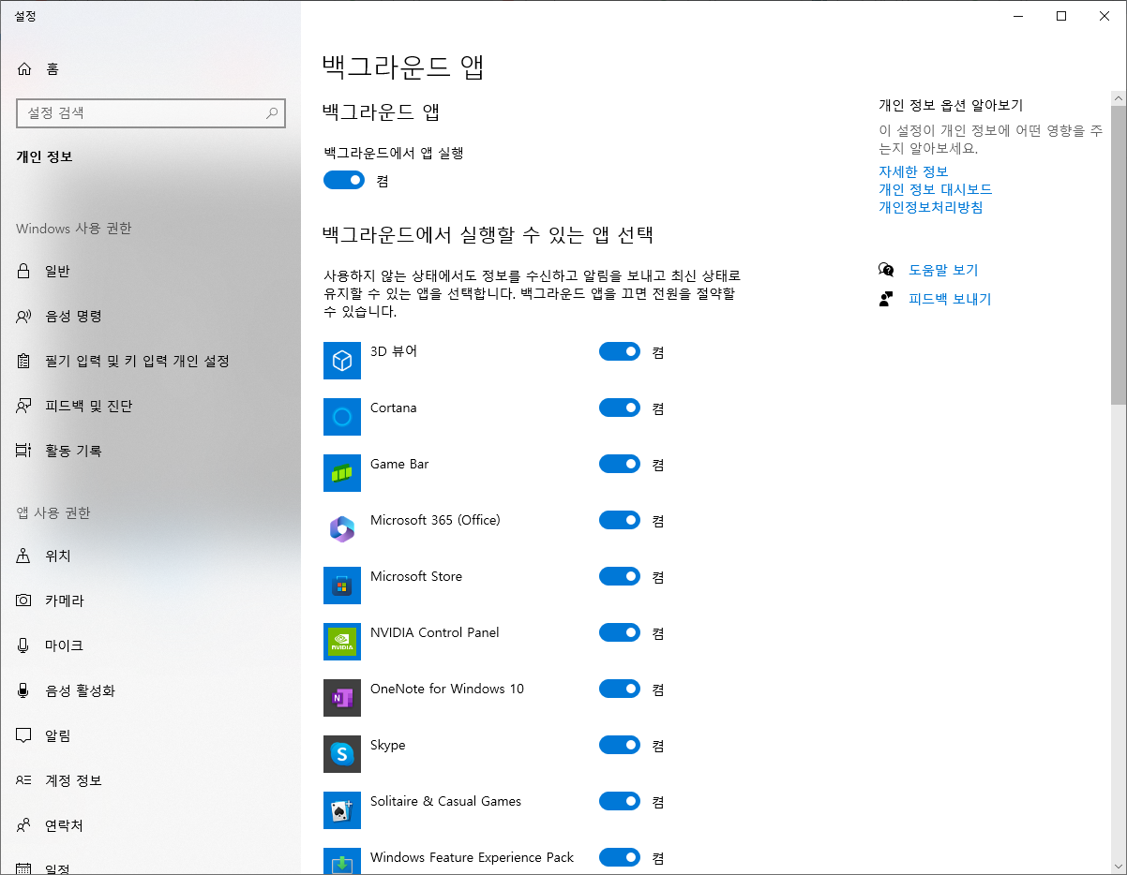
Task: Click the OneNote for Windows 10 icon
Action: pos(342,698)
